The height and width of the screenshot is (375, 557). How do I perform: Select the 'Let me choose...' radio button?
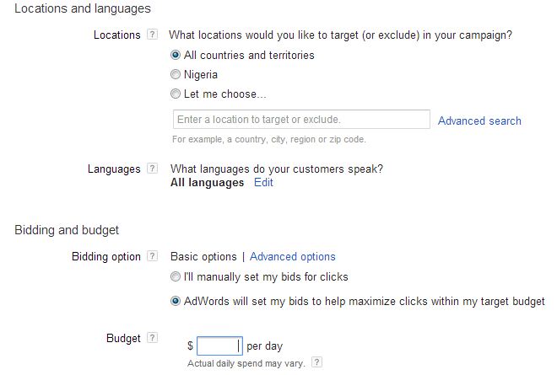coord(176,94)
